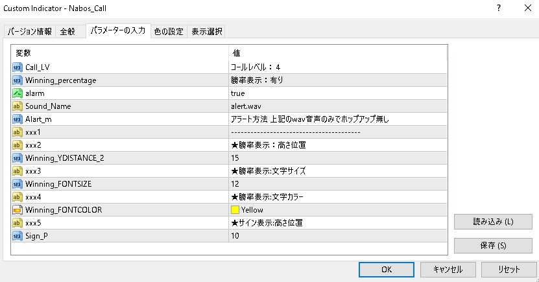
Task: Select the Sound_Name variable name
Action: tap(48, 106)
